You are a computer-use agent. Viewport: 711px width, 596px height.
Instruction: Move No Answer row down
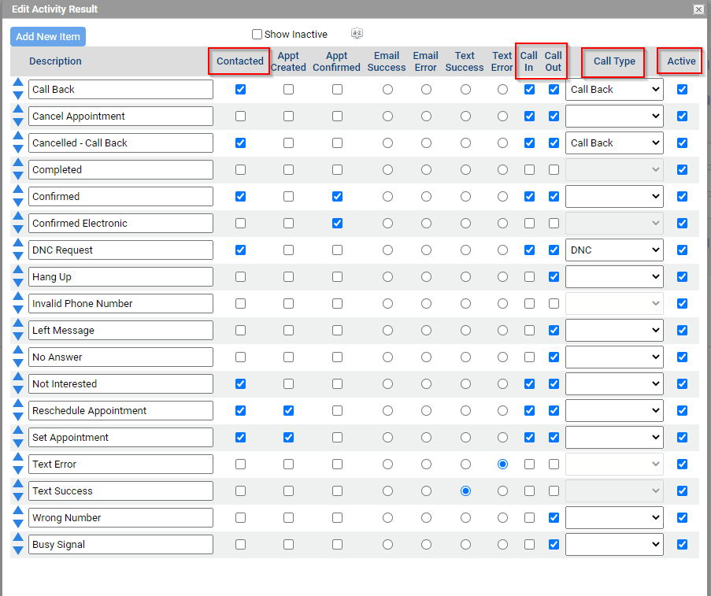pos(18,363)
